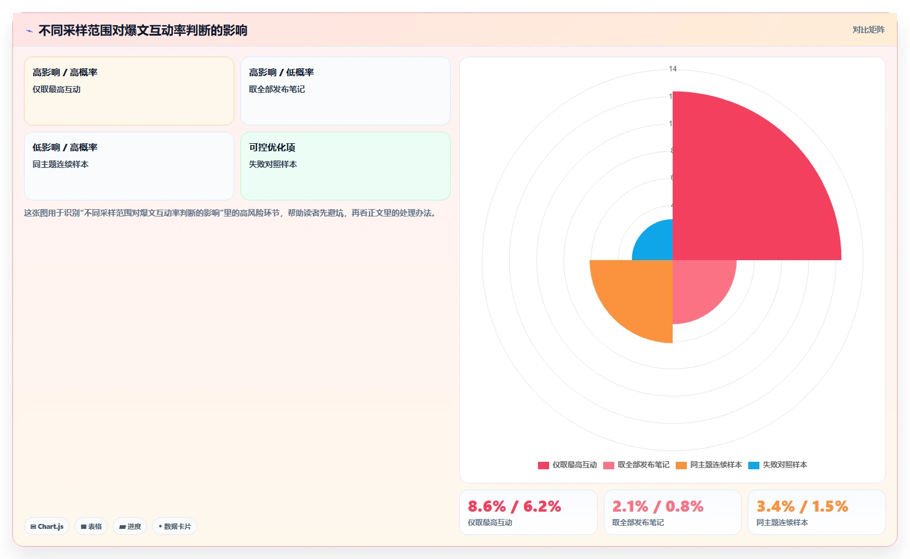Click the 对比矩阵 label in the header
910x559 pixels.
click(x=868, y=30)
